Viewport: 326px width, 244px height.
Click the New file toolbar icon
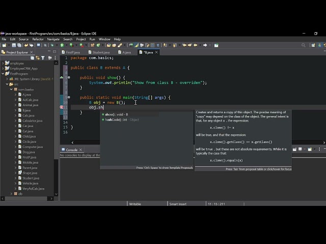4,45
